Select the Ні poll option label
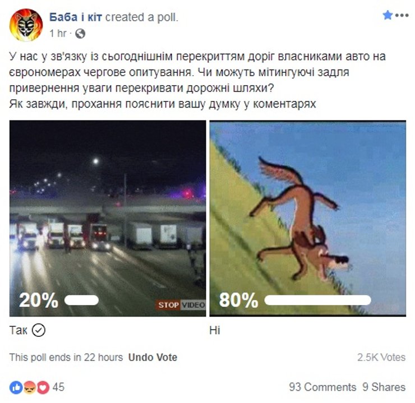Screen dimensions: 415x403 pos(215,330)
